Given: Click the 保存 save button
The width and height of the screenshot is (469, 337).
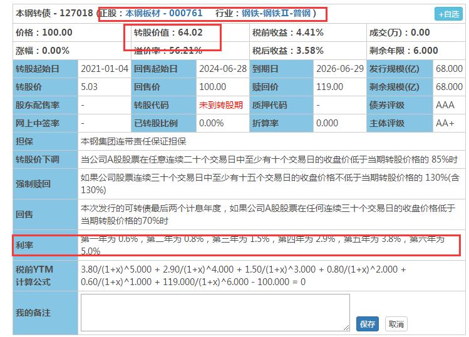Looking at the screenshot, I should click(368, 324).
